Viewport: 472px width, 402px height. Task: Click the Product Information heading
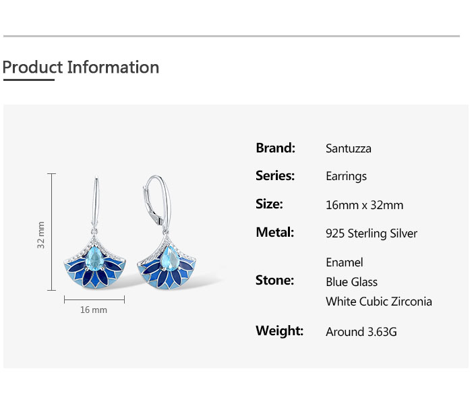[81, 67]
